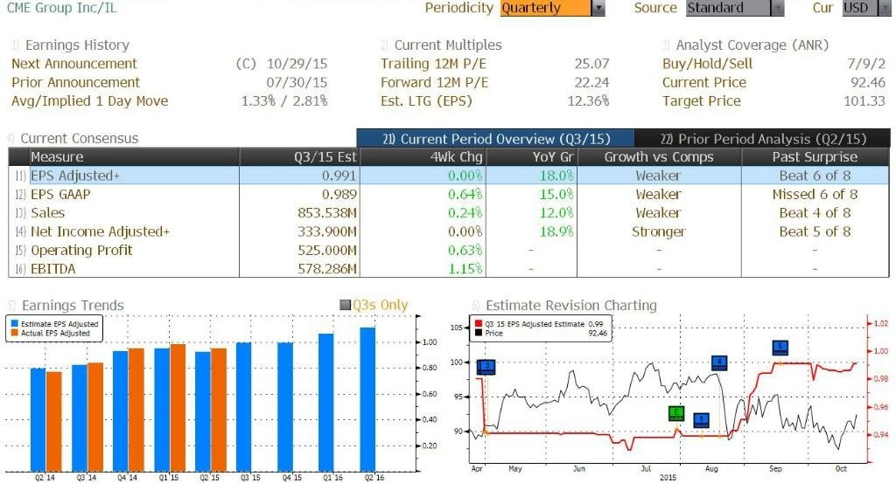
Task: Click the Next Announcement date 10/29/15
Action: 297,63
